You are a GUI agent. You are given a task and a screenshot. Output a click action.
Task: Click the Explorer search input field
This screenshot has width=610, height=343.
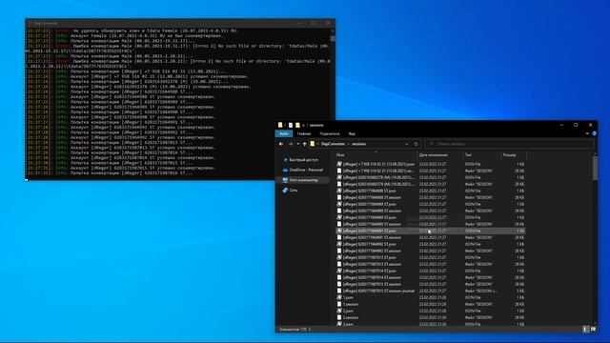click(510, 144)
